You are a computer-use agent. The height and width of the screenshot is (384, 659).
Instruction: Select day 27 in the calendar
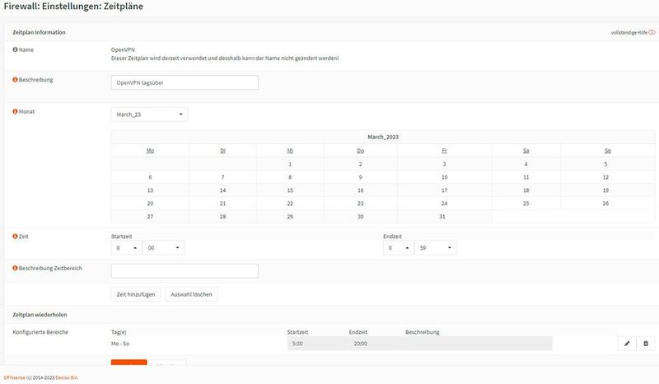tap(150, 217)
